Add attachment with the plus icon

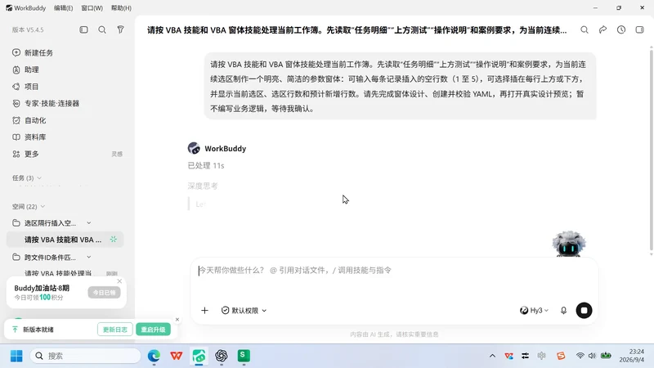pos(204,311)
